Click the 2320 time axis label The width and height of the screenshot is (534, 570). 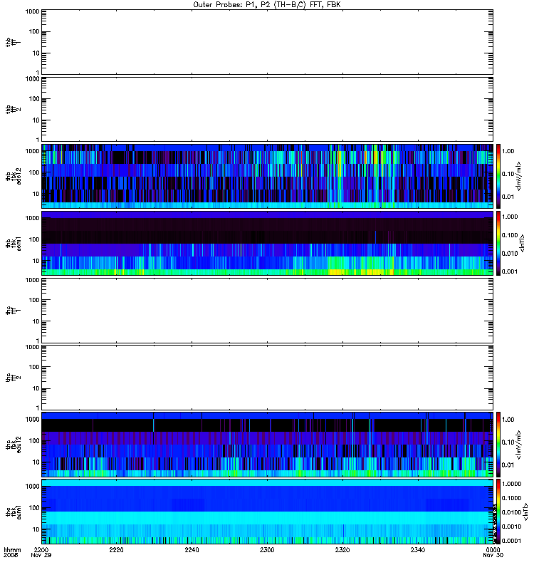coord(342,549)
